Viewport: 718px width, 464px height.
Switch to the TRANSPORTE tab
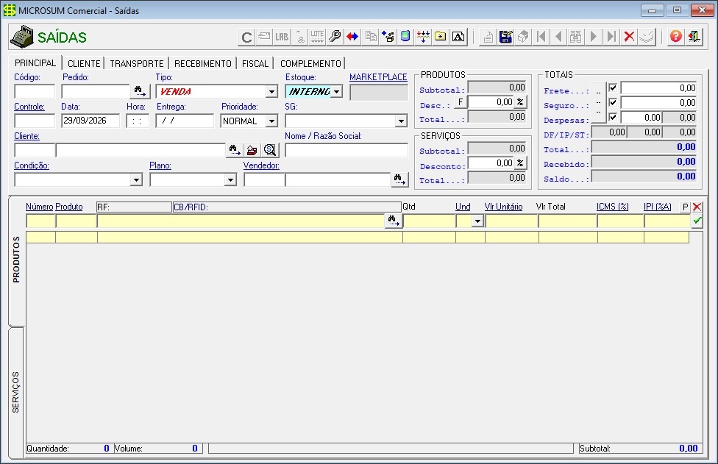136,63
